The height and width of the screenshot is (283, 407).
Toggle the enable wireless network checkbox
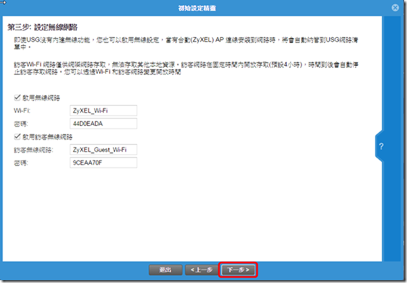pos(17,97)
